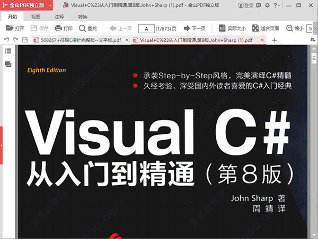This screenshot has width=318, height=239.
Task: Open the bookmarks outline sidebar icon
Action: [x=8, y=51]
